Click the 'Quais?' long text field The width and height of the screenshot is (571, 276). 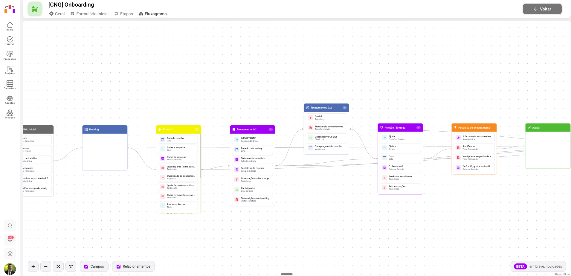[326, 118]
